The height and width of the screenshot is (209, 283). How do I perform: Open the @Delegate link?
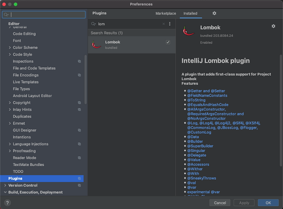point(197,155)
